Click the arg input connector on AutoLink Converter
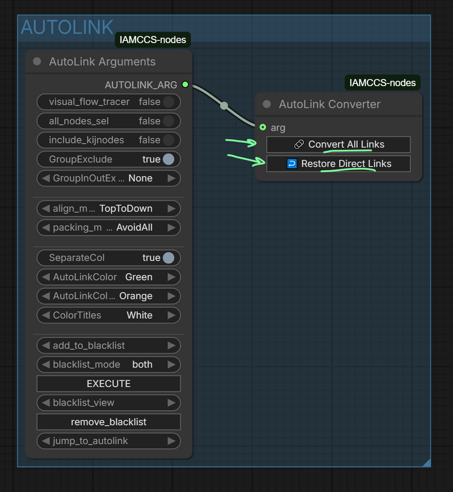 pos(263,127)
